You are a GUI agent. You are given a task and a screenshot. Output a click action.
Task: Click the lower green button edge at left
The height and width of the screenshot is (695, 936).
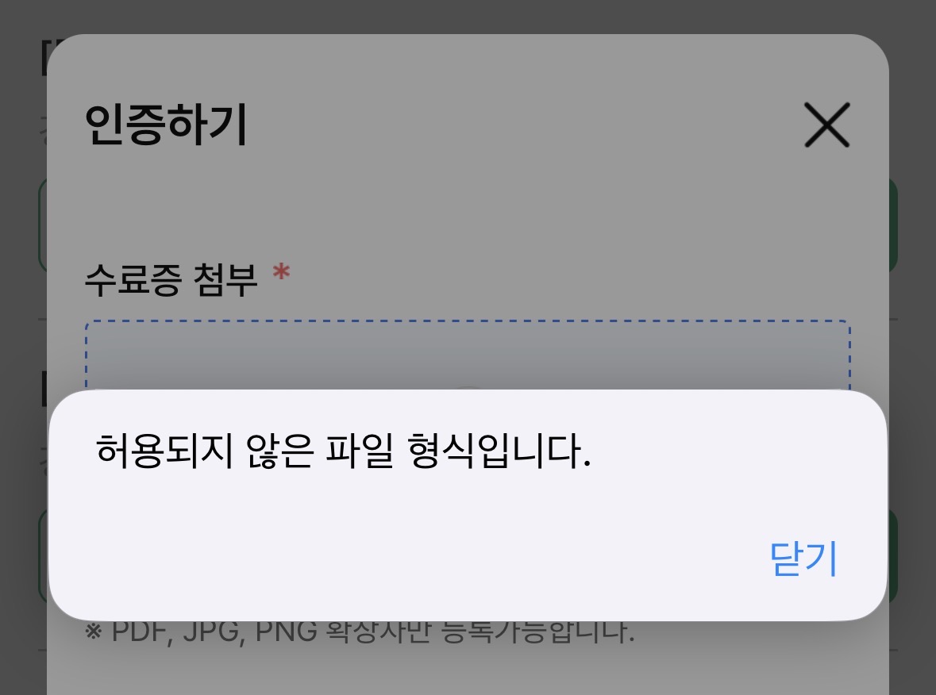pos(43,555)
